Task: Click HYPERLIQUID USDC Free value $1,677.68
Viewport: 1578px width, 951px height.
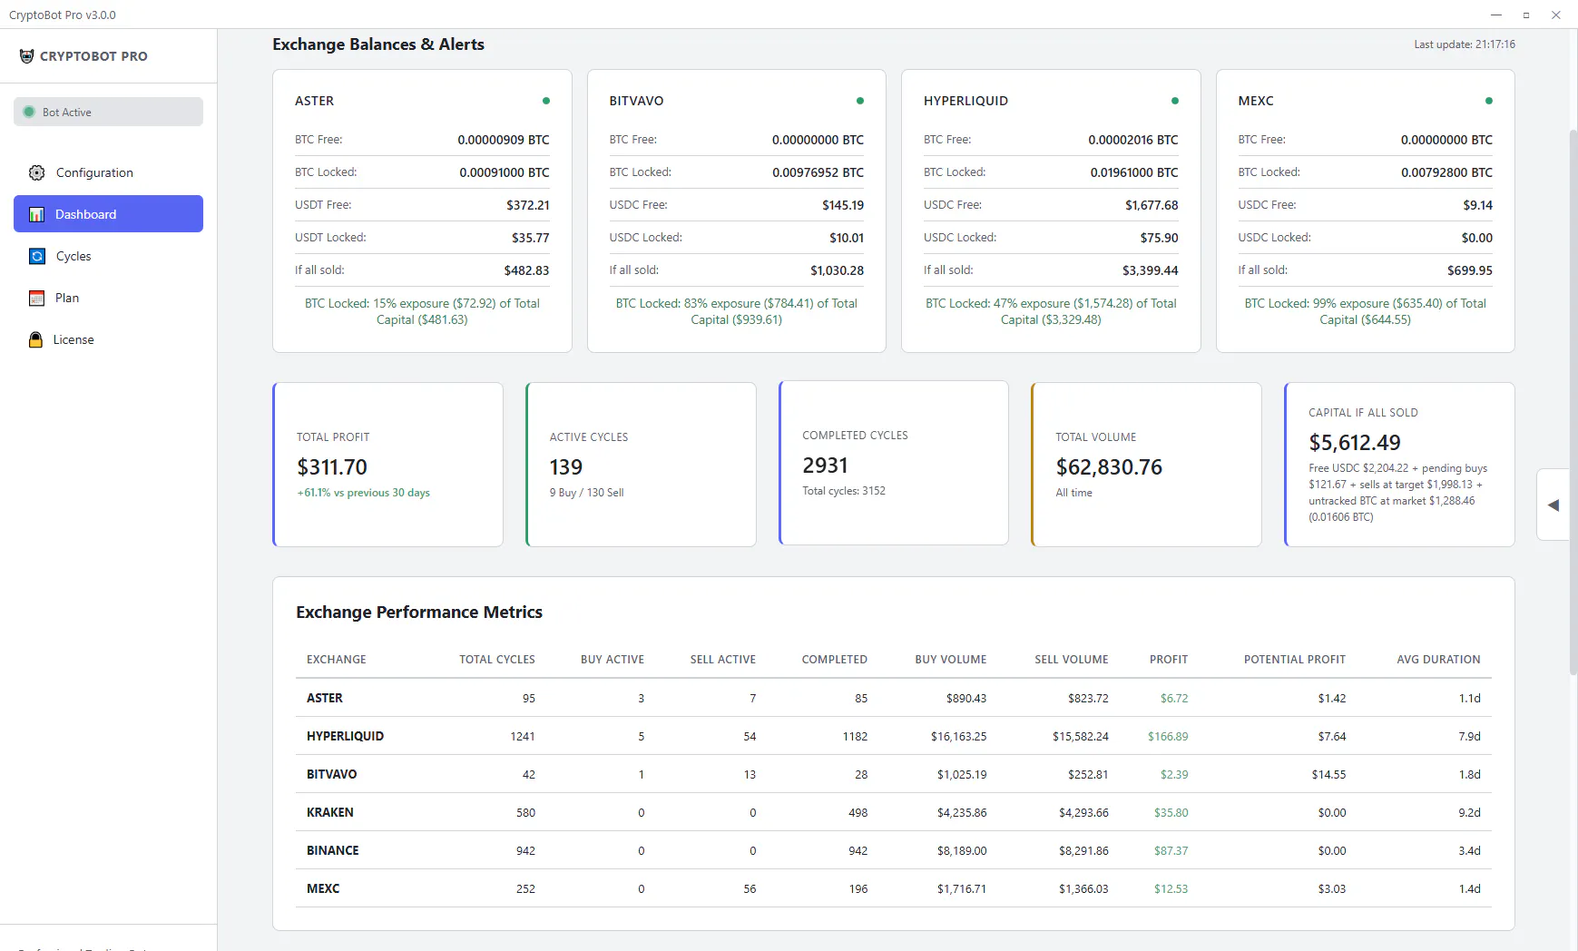Action: pos(1152,205)
